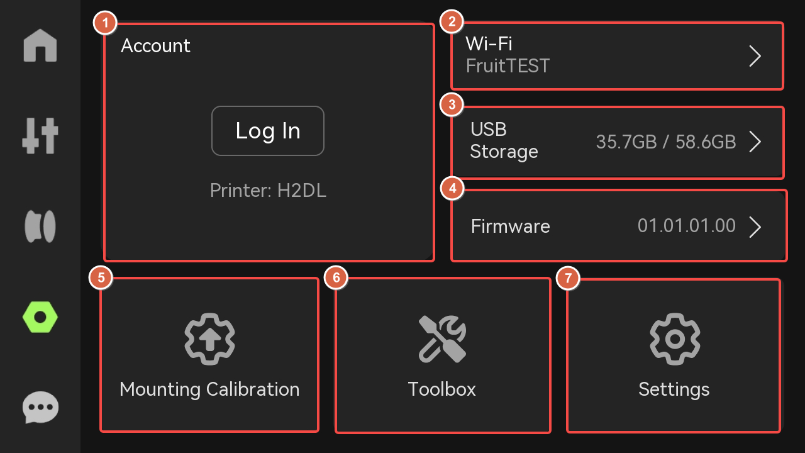This screenshot has width=805, height=453.
Task: Expand USB Storage details chevron
Action: (x=755, y=142)
